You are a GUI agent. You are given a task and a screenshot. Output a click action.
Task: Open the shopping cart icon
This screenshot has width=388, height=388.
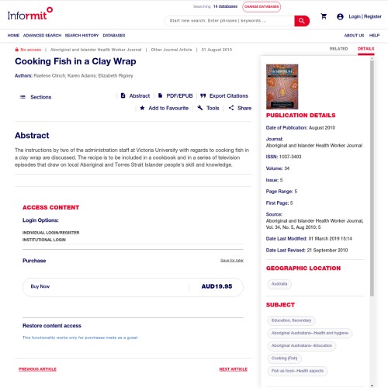pyautogui.click(x=324, y=16)
